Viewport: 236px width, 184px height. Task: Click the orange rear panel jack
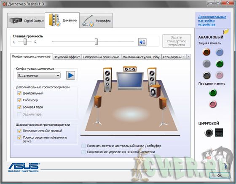coord(206,52)
